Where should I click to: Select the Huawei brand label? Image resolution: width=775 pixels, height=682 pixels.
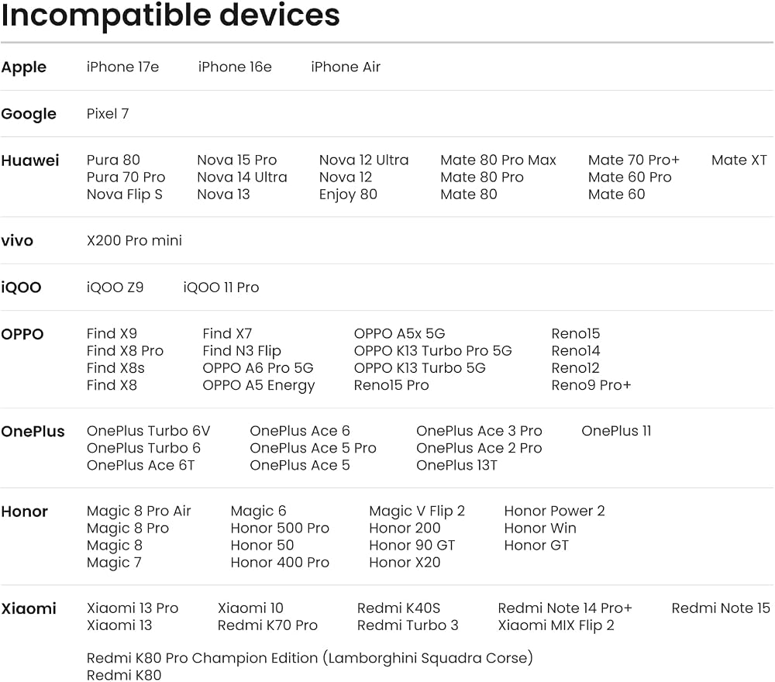click(29, 160)
